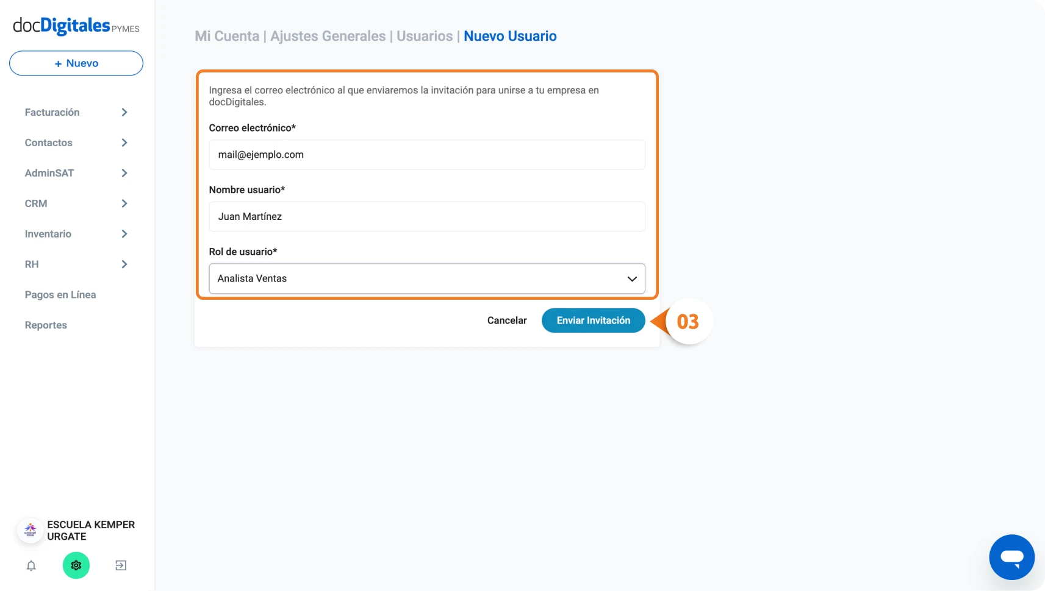Open the chat support bubble icon
1045x591 pixels.
1011,557
